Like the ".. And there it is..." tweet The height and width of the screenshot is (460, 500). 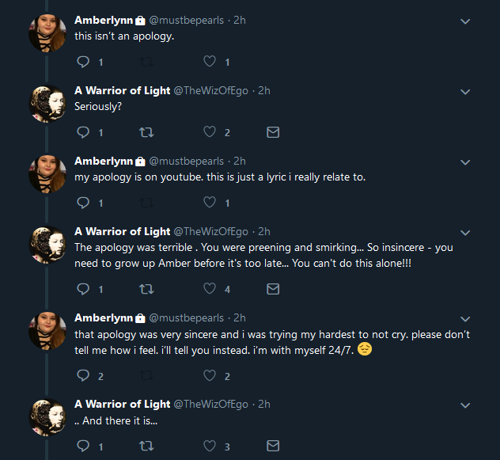[x=210, y=446]
